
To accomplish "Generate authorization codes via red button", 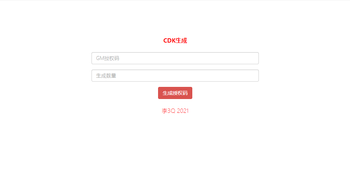I will coord(175,93).
